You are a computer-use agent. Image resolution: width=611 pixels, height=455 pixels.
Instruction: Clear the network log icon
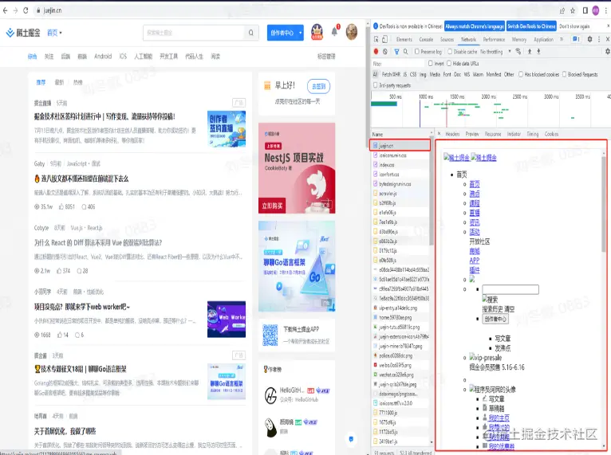[x=385, y=51]
